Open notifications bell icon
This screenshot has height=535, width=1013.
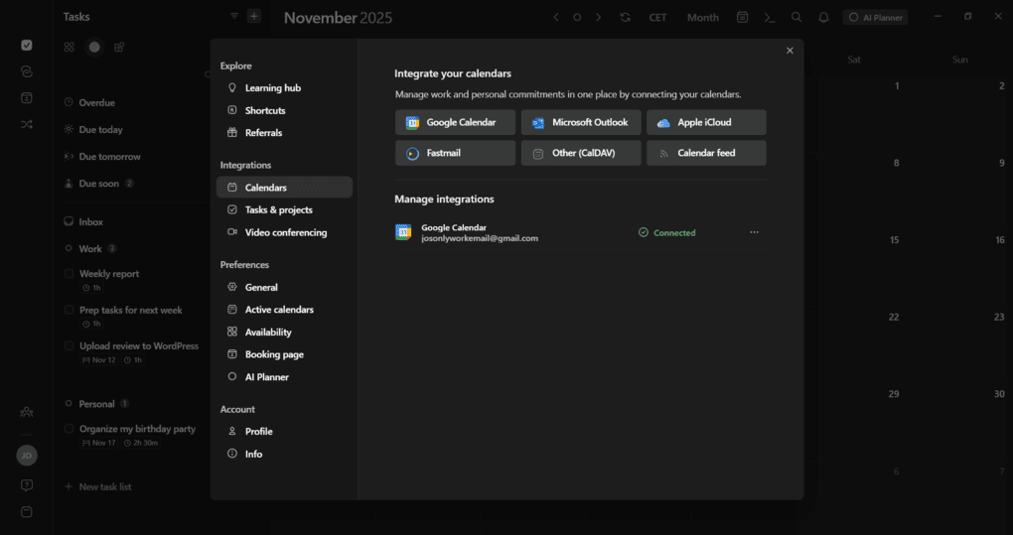tap(823, 18)
